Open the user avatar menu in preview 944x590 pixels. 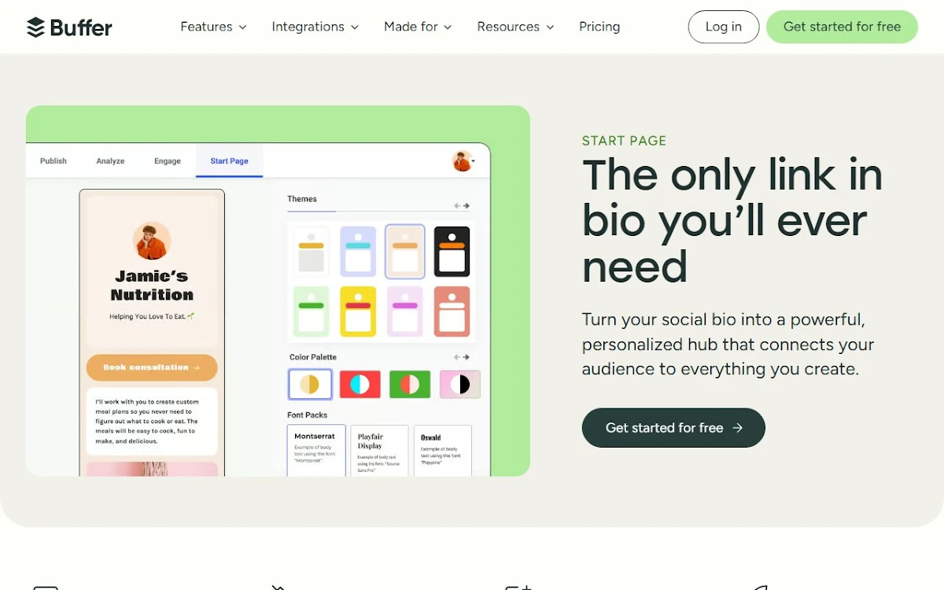[463, 161]
